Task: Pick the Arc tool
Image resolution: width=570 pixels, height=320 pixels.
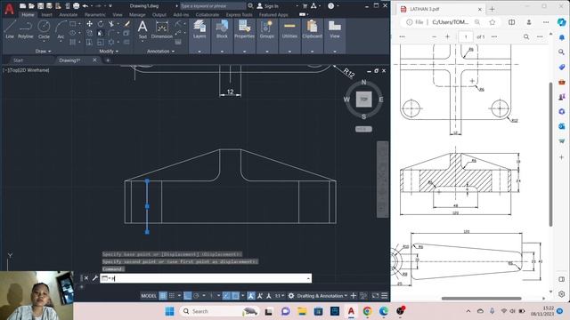Action: pos(61,27)
